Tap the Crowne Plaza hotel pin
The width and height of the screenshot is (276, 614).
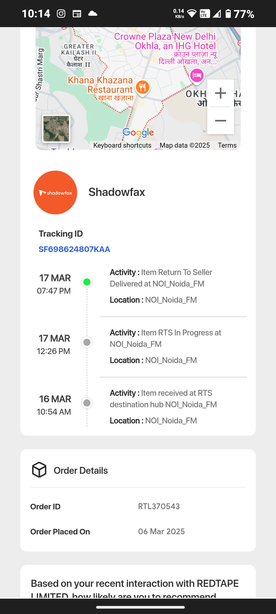coord(197,76)
